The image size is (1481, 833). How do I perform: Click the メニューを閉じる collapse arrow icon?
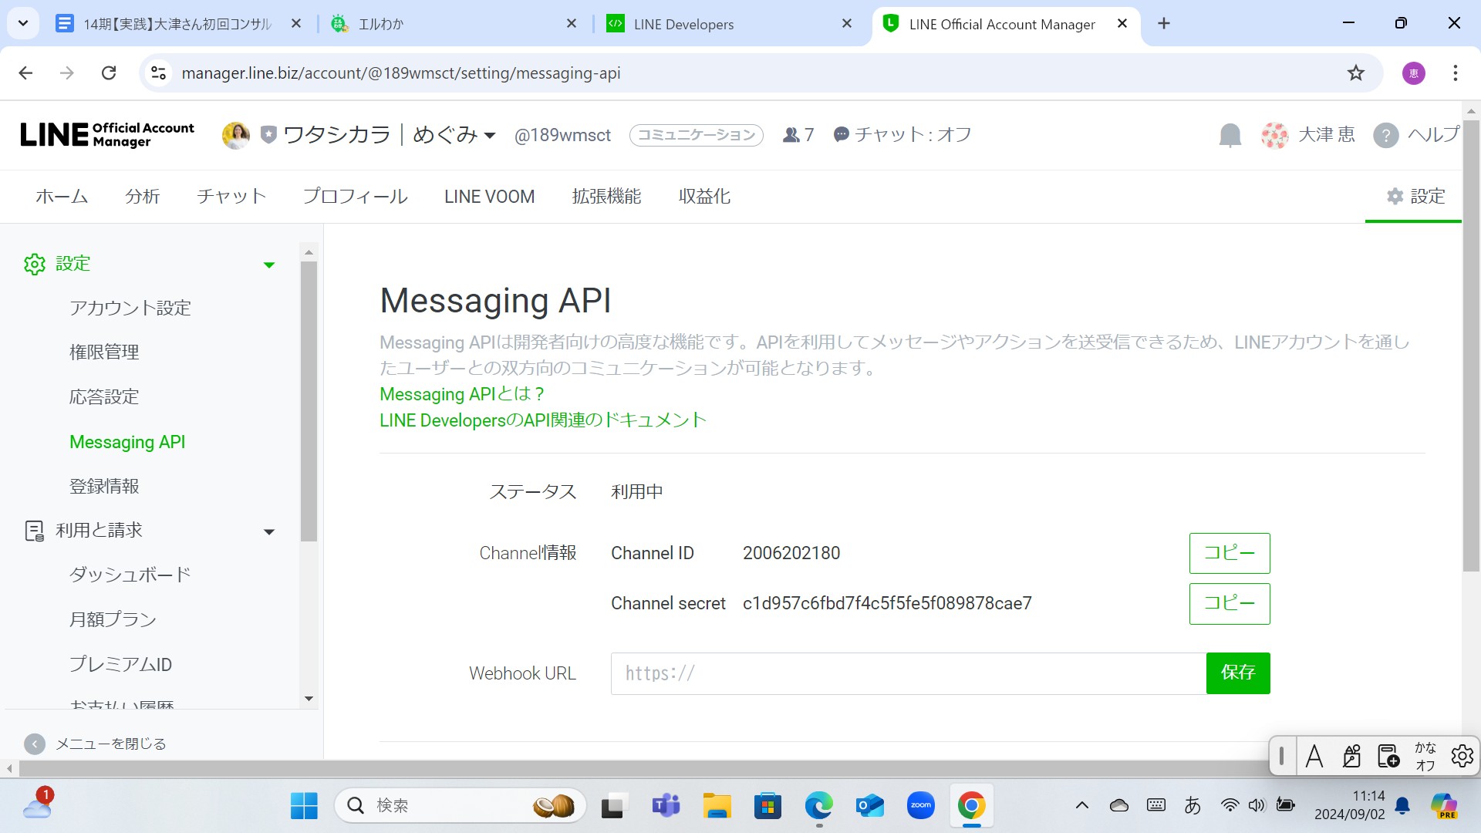(34, 744)
